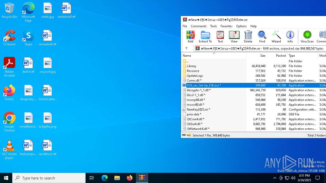This screenshot has width=326, height=183.
Task: Click the archive path address field
Action: (260, 48)
